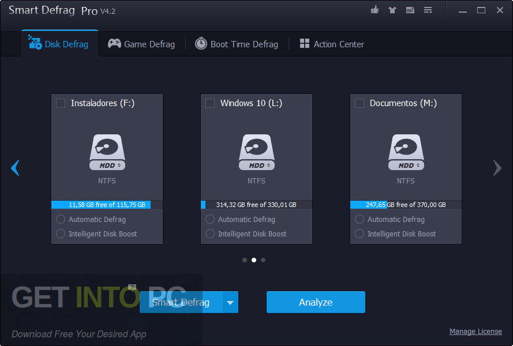
Task: Switch to the Boot Time Defrag tab
Action: 237,44
